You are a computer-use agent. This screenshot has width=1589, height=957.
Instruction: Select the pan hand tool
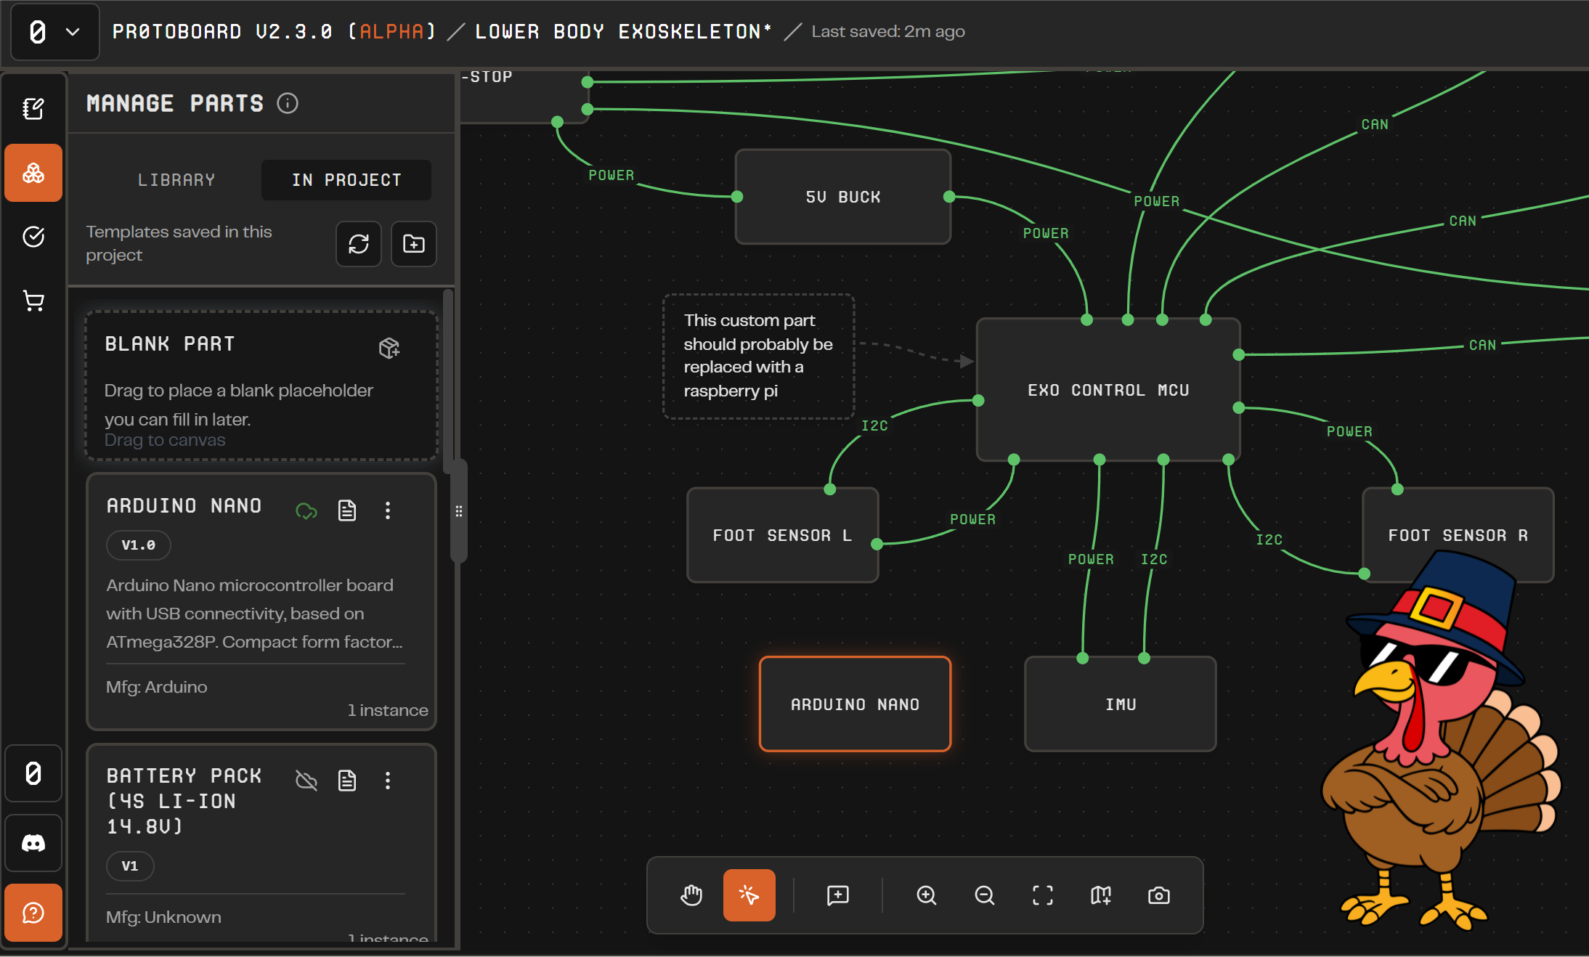point(691,895)
